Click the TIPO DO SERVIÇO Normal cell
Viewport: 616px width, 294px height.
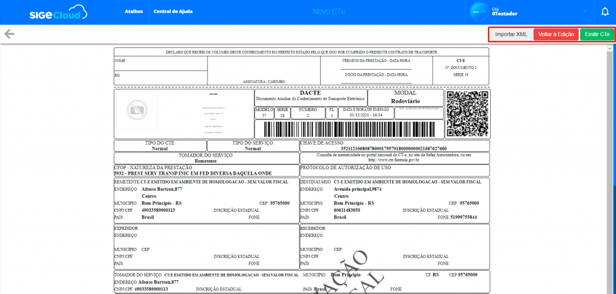click(253, 146)
